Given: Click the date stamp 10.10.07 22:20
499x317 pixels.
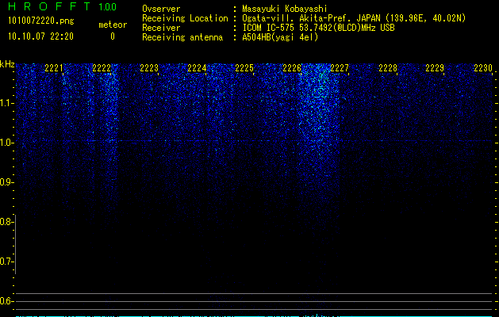Looking at the screenshot, I should (40, 36).
